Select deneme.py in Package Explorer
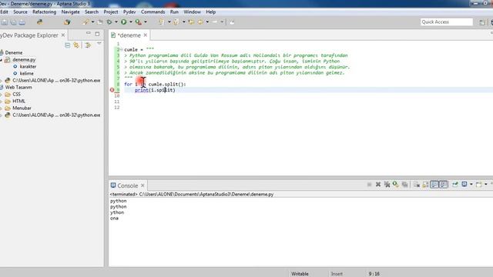 pyautogui.click(x=24, y=60)
